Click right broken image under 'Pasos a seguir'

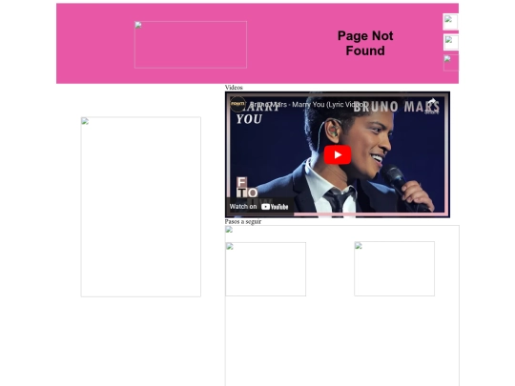pyautogui.click(x=395, y=269)
